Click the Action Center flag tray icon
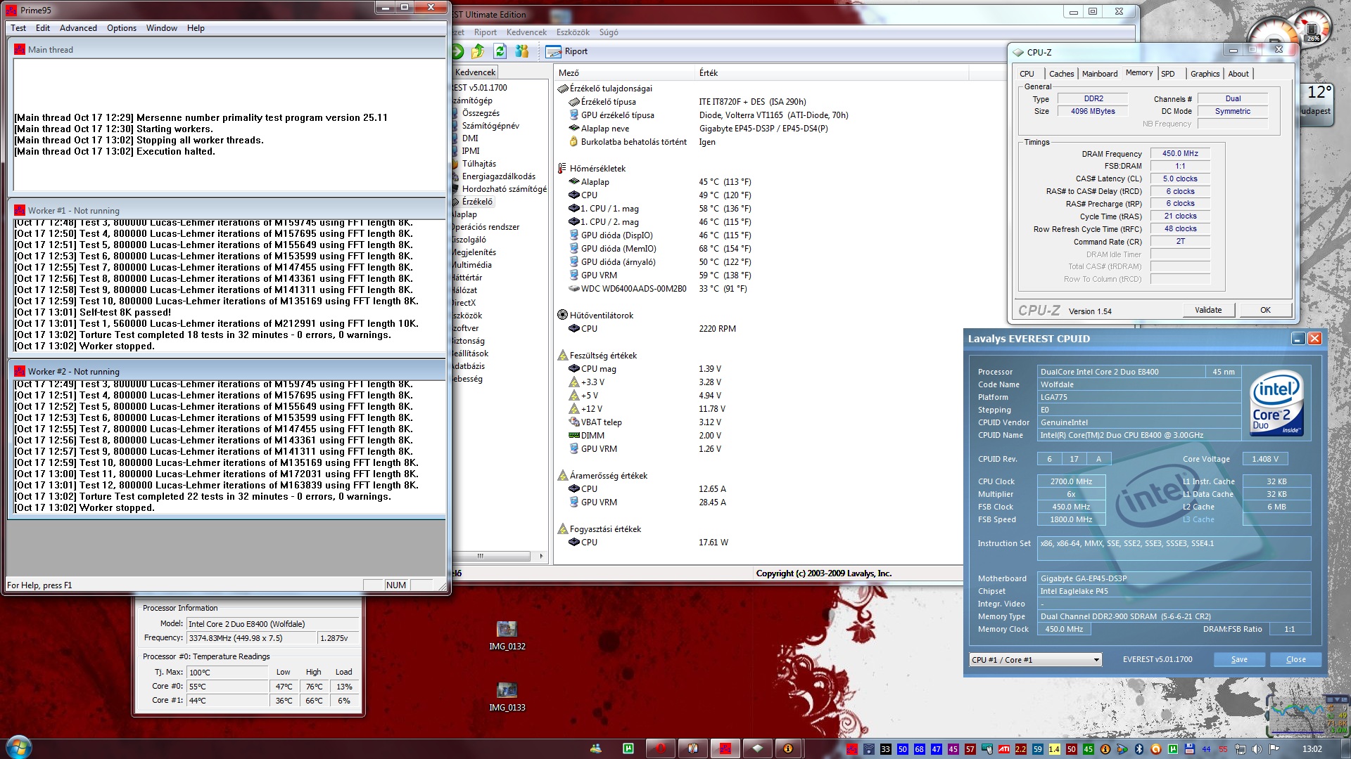This screenshot has height=759, width=1351. 1274,749
